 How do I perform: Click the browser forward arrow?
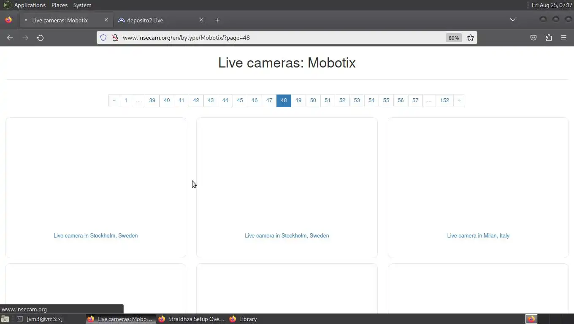coord(25,38)
